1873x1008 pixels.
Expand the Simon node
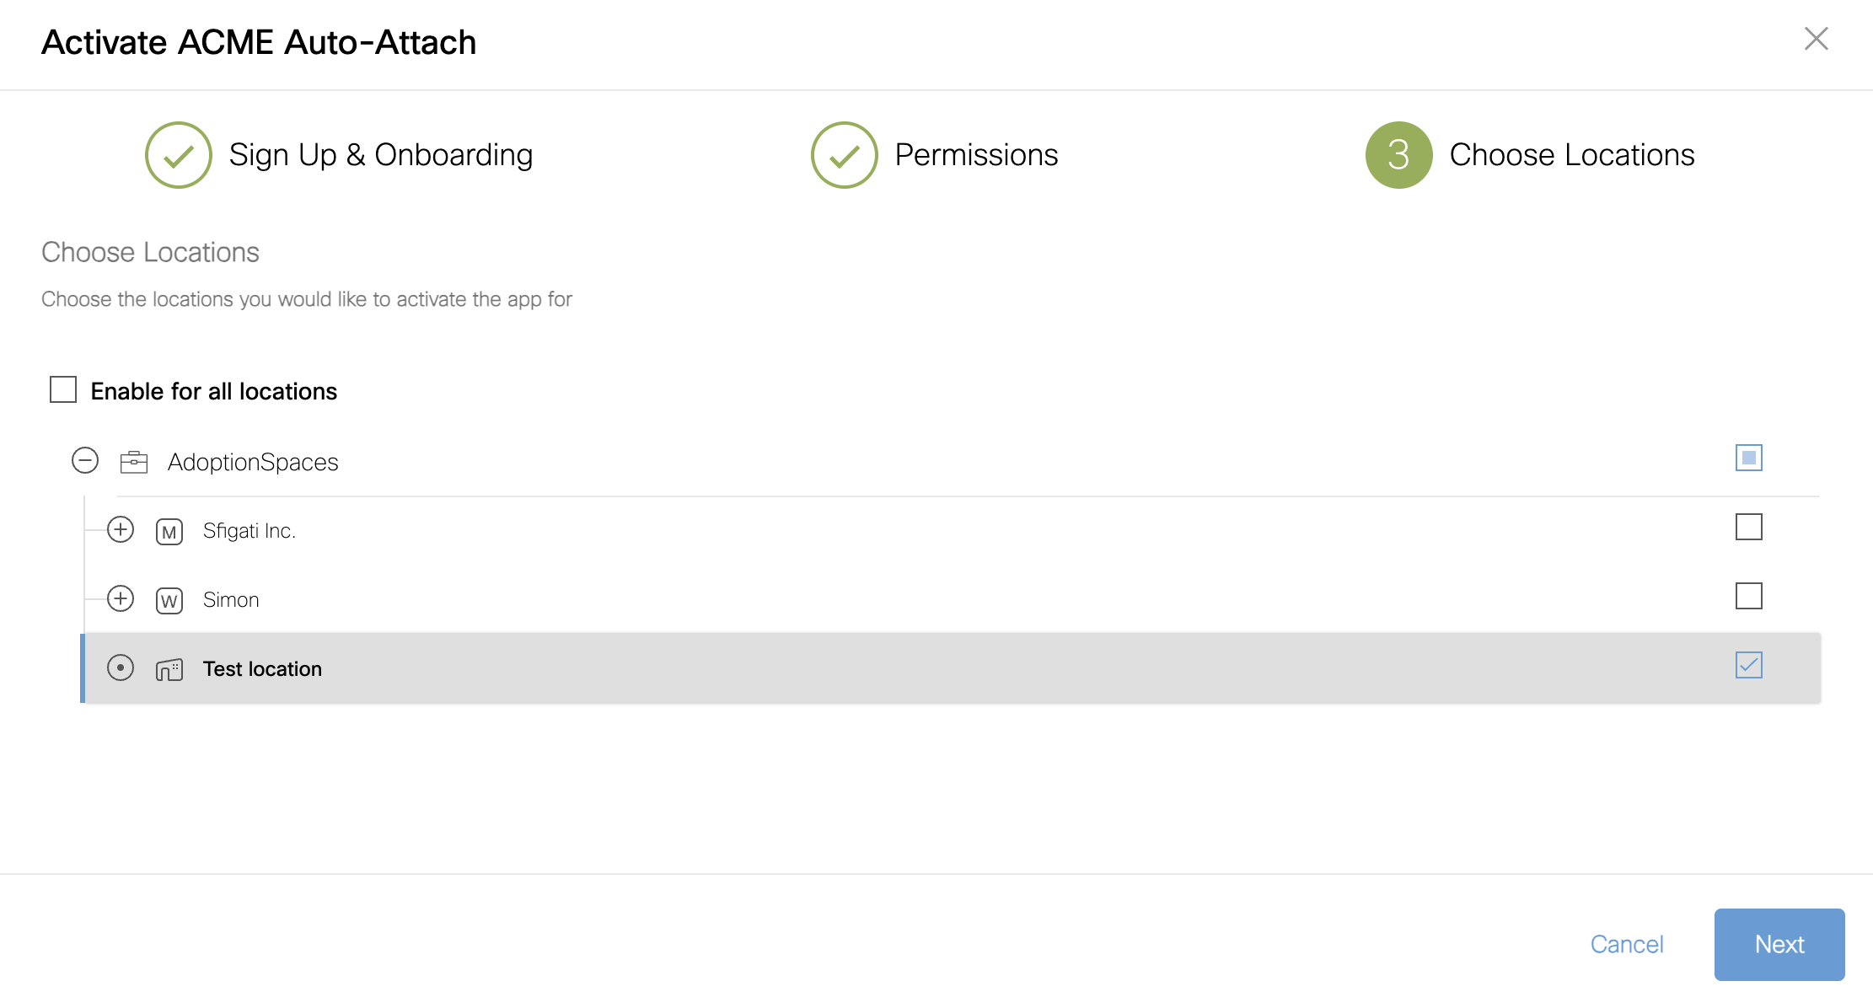121,599
